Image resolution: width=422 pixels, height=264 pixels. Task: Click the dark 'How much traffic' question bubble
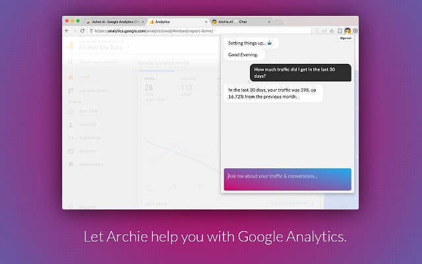301,73
